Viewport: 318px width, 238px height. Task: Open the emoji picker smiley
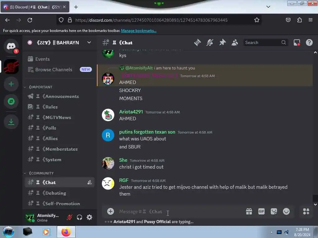[x=286, y=211]
